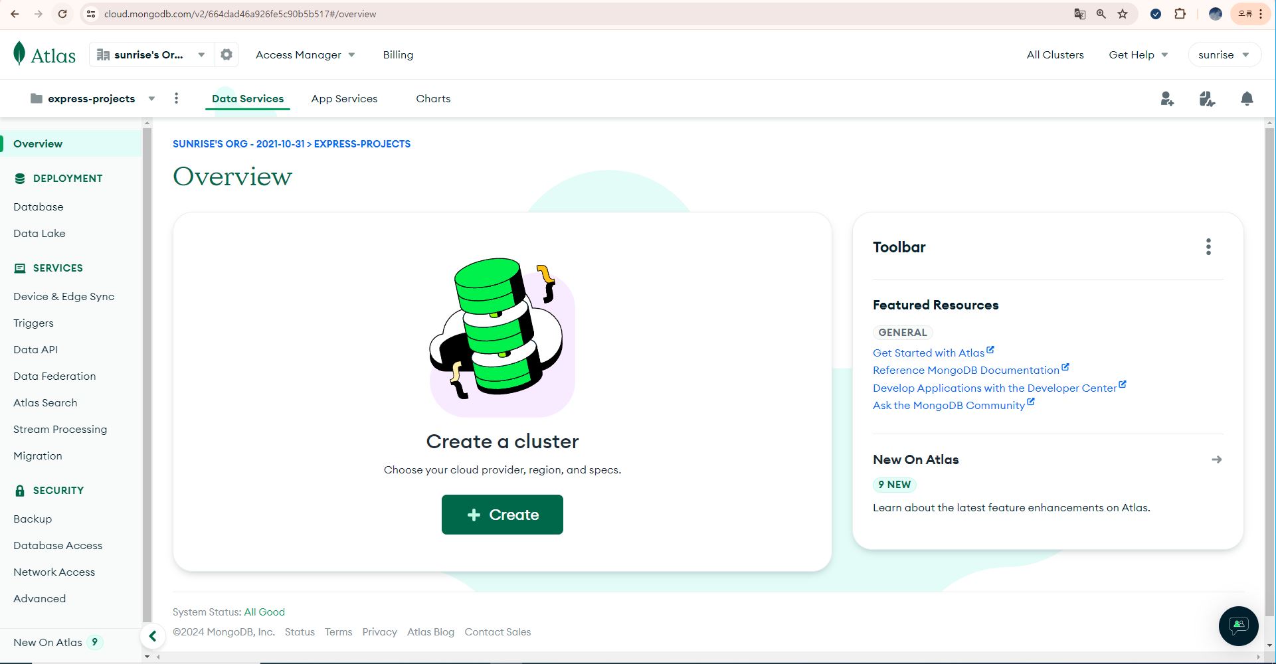Open organization settings gear icon
Viewport: 1276px width, 664px height.
coord(227,54)
